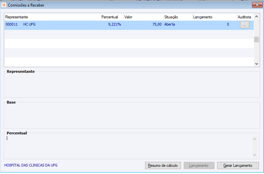Image resolution: width=264 pixels, height=174 pixels.
Task: Click the Percentual box scroll up arrow
Action: tap(254, 139)
